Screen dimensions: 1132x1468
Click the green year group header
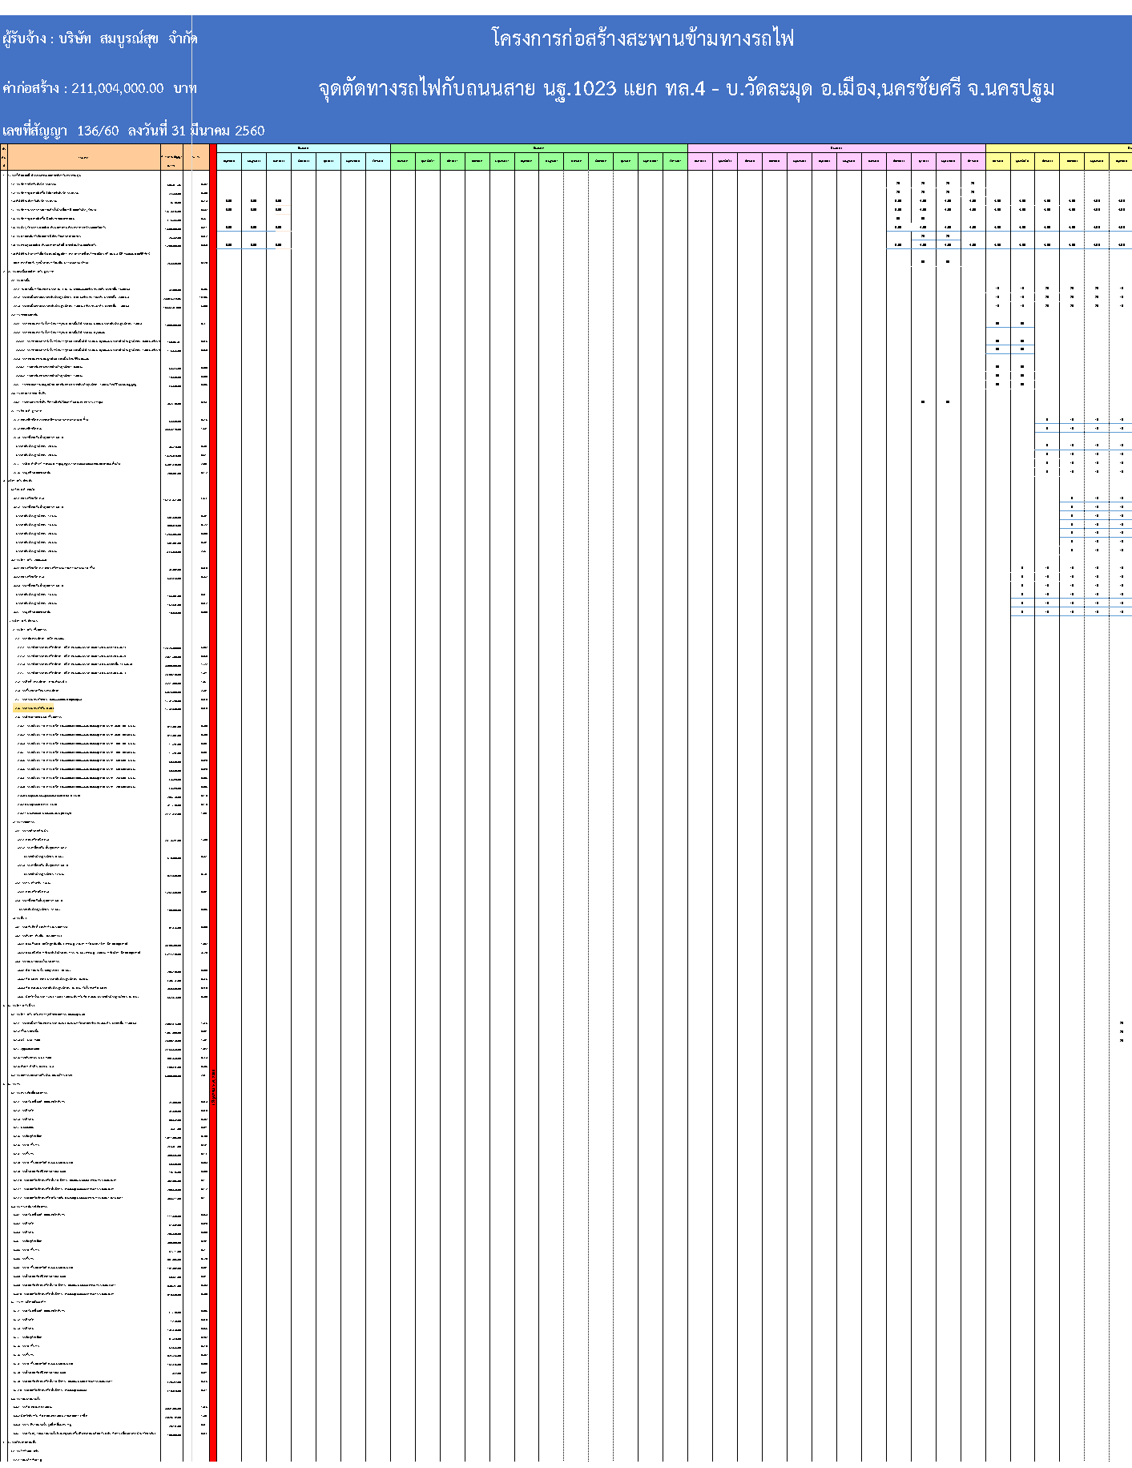(538, 148)
